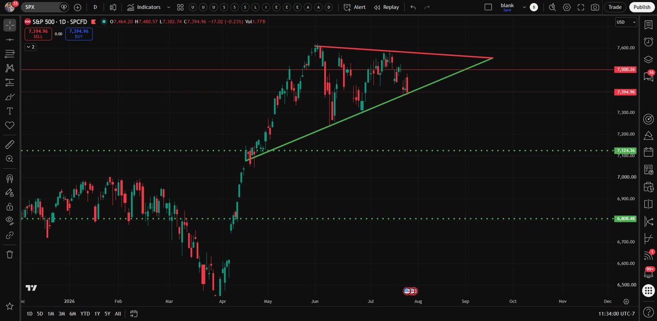Open the object tree layers panel
This screenshot has height=321, width=657.
pyautogui.click(x=649, y=59)
